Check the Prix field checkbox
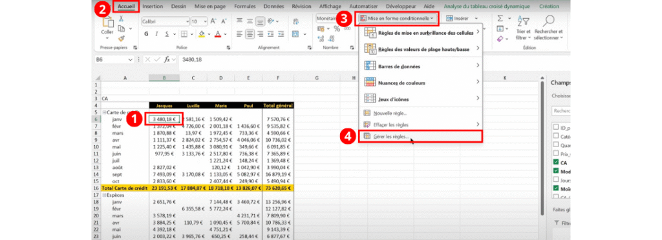 [555, 154]
